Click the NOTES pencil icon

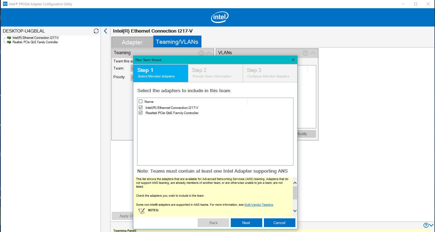coord(142,211)
